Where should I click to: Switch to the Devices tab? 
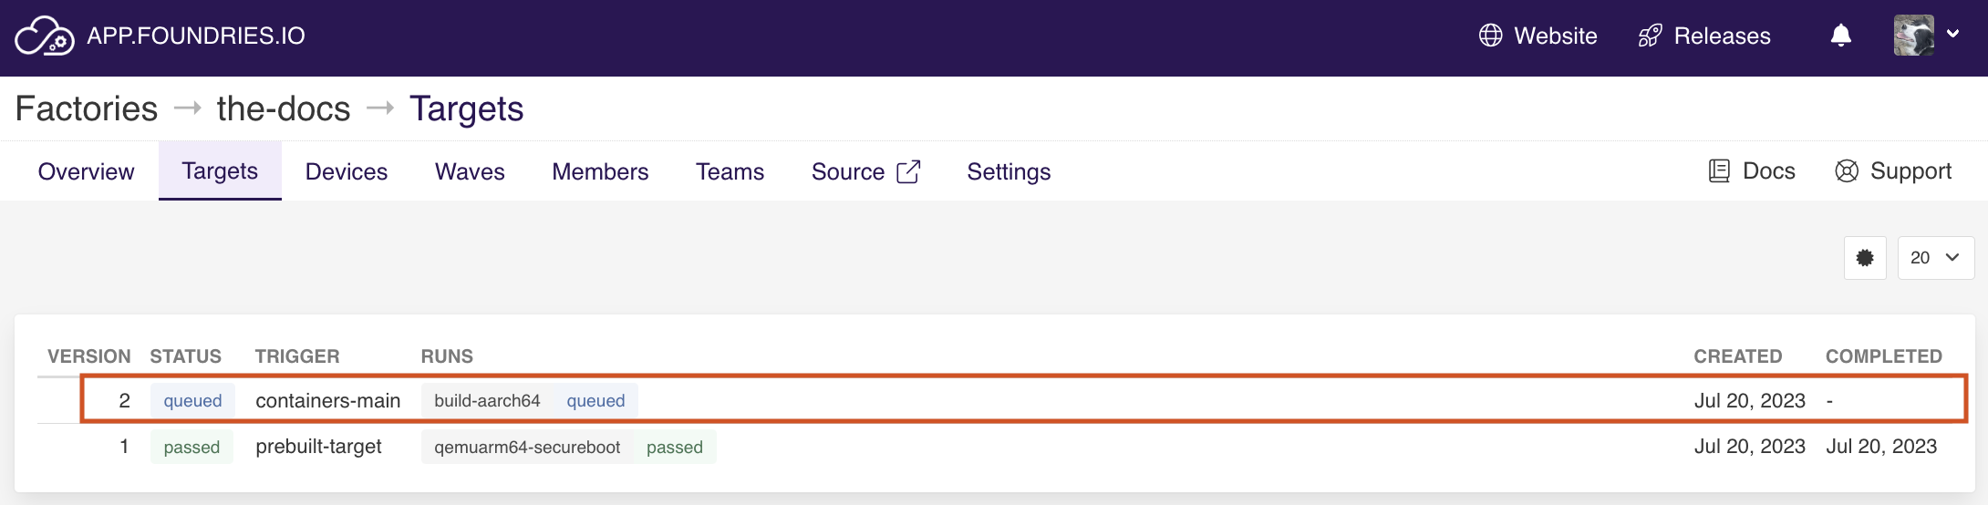tap(347, 171)
